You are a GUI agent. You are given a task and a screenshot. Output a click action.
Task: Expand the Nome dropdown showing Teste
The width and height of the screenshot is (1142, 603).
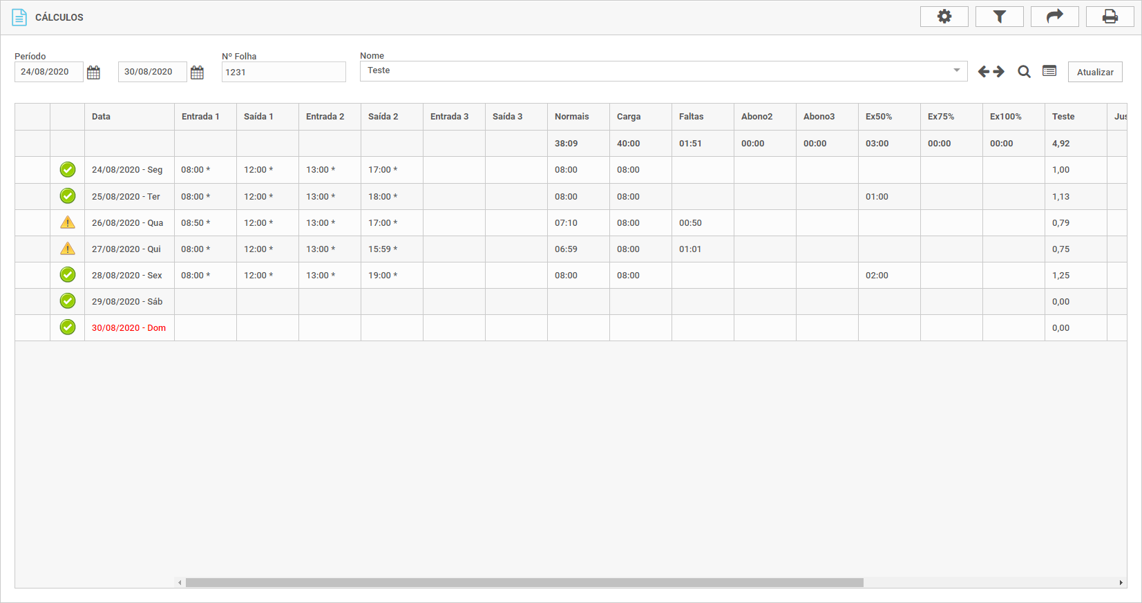956,70
